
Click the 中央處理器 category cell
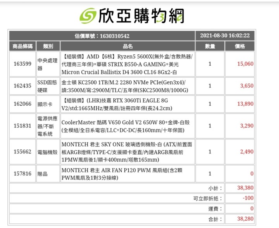[x=47, y=64]
